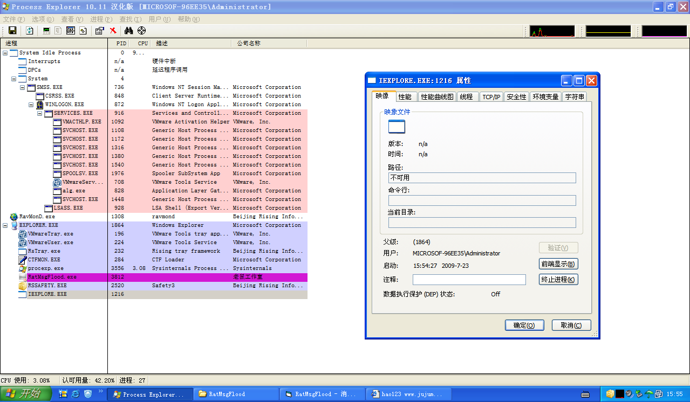Click the RavMonD.exe globe icon

coord(13,217)
